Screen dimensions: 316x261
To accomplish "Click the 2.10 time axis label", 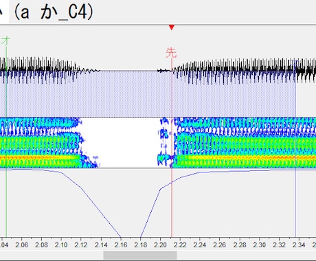I will pyautogui.click(x=61, y=245).
